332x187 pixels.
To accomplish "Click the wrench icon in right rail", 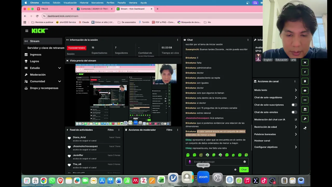I will click(305, 119).
